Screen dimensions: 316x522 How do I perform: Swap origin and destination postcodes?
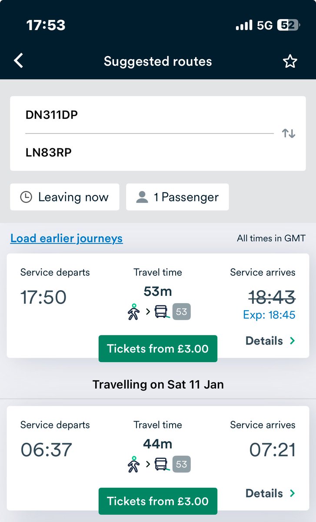pyautogui.click(x=289, y=133)
